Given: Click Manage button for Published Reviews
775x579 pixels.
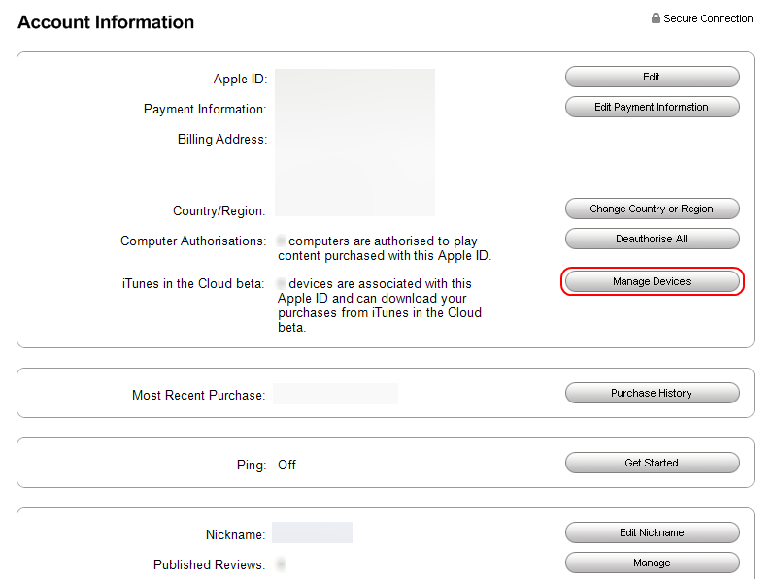Looking at the screenshot, I should [652, 563].
